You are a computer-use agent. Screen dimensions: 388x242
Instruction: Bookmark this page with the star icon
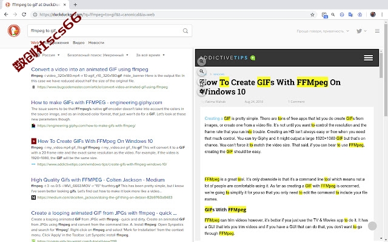coord(312,15)
